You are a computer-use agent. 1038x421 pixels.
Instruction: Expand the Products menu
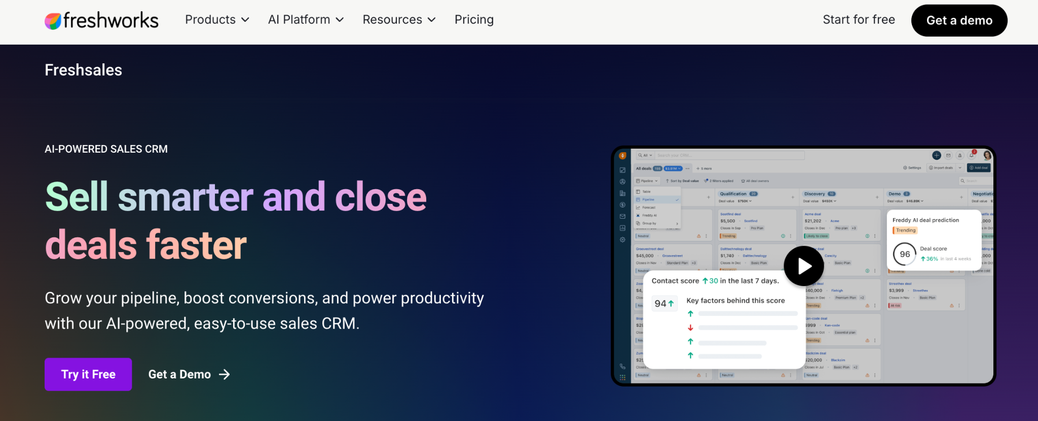(217, 20)
